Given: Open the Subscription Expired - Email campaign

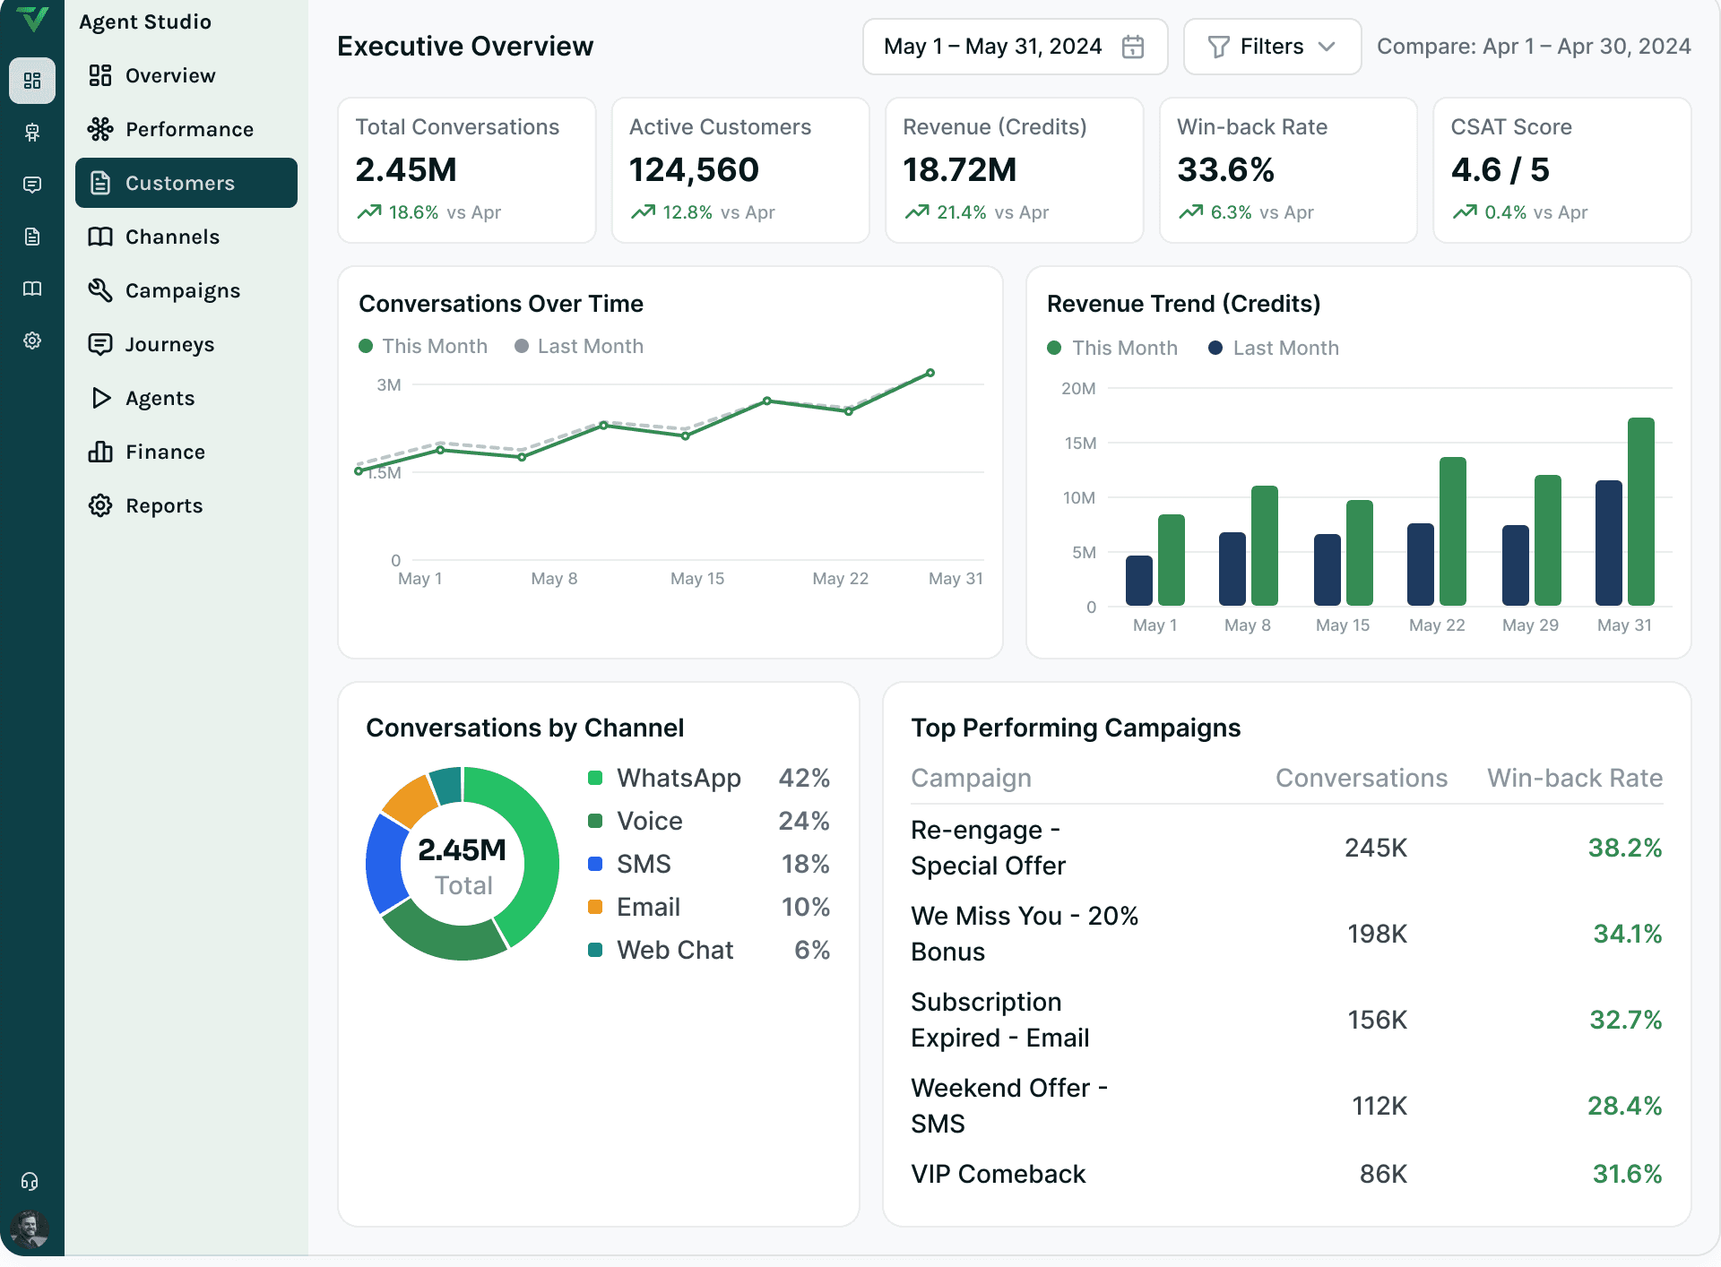Looking at the screenshot, I should pos(1286,1020).
